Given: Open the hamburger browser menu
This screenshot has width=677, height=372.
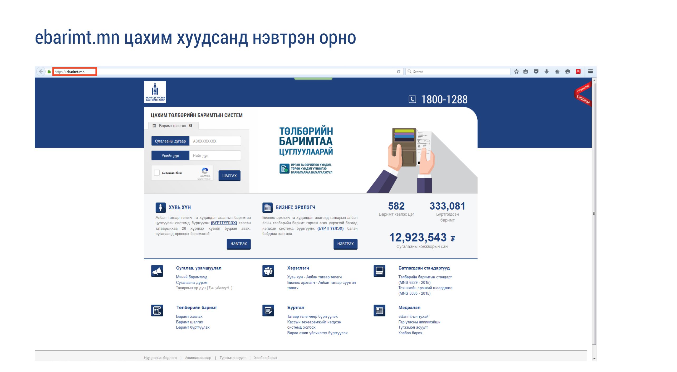Looking at the screenshot, I should [591, 72].
